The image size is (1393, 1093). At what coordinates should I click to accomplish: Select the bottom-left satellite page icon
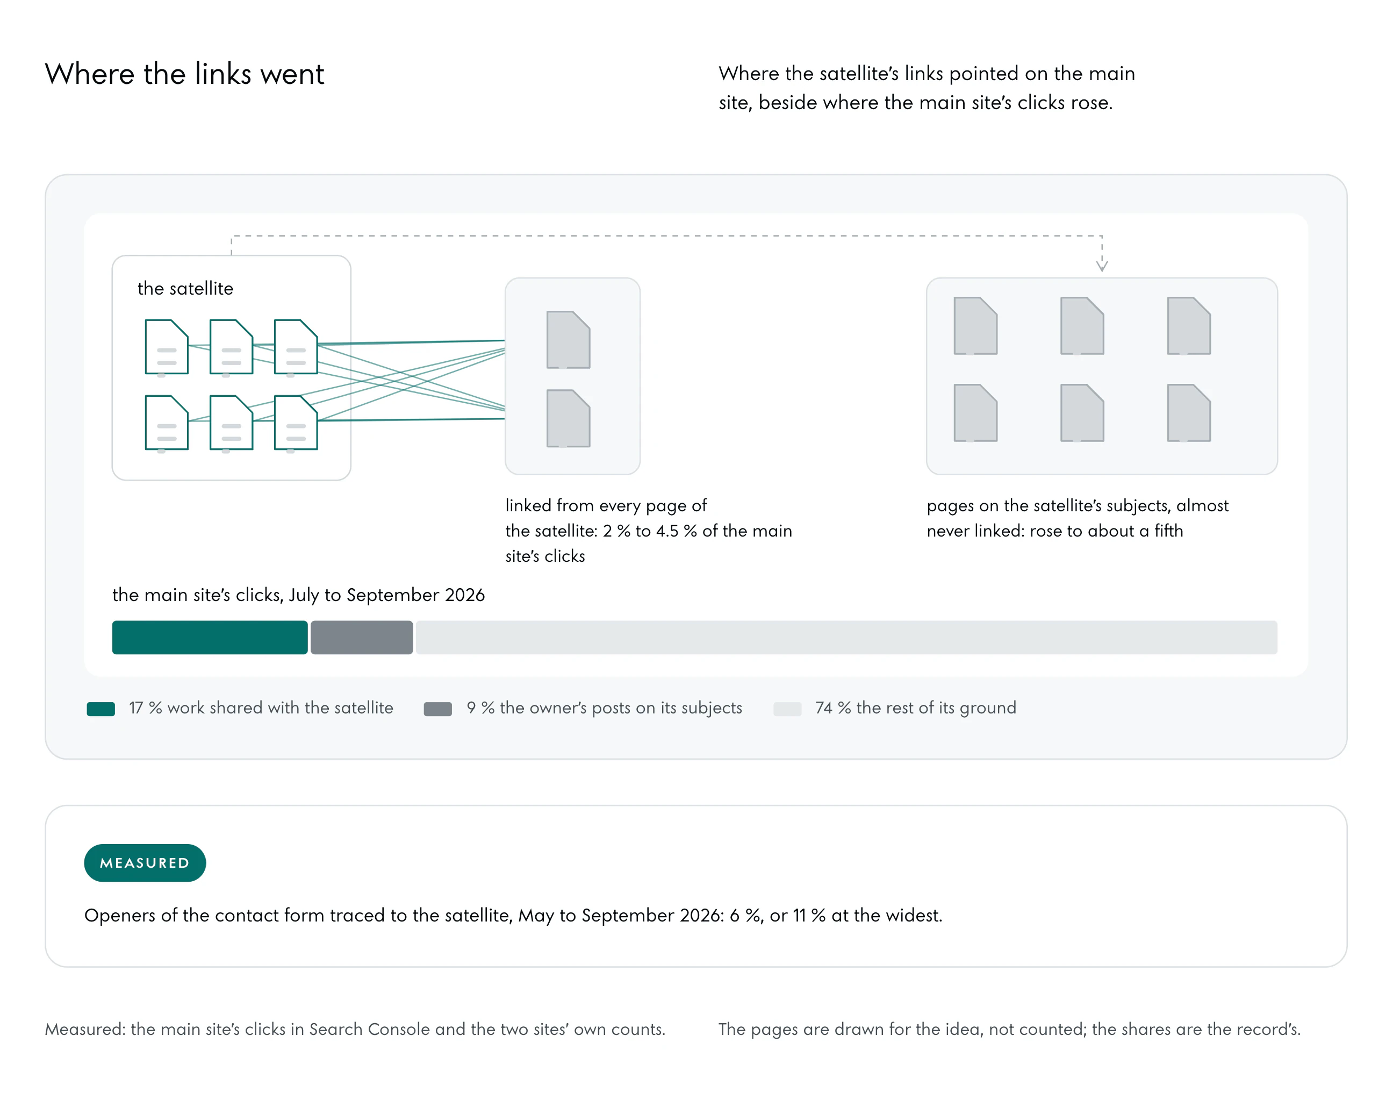pyautogui.click(x=166, y=423)
